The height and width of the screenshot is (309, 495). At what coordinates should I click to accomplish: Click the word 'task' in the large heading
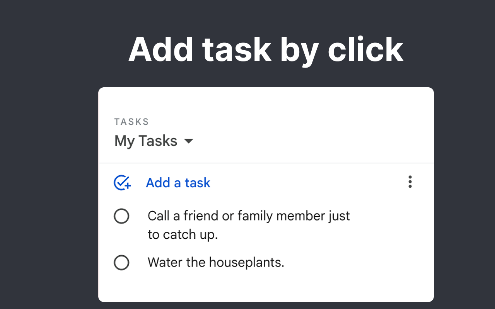[x=237, y=49]
